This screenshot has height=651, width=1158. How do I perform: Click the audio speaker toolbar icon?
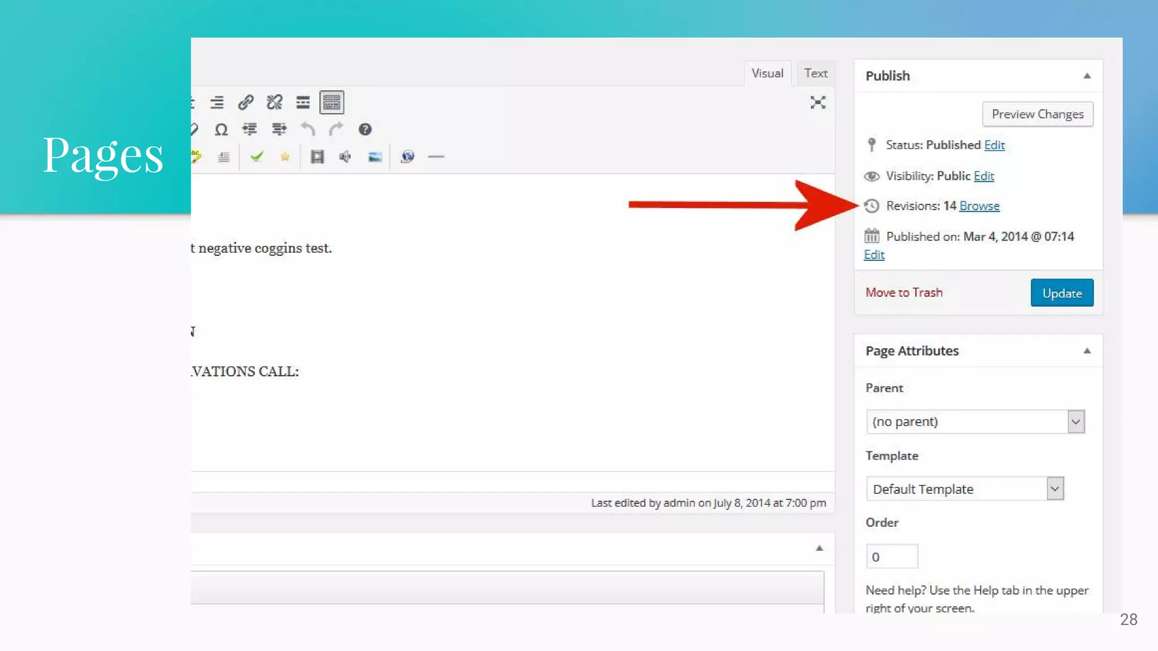coord(345,157)
